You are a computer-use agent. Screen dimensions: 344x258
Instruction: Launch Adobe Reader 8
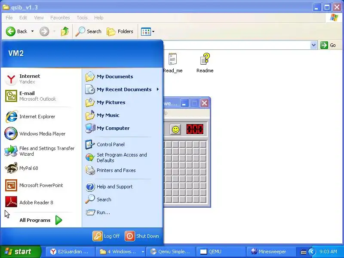41,202
